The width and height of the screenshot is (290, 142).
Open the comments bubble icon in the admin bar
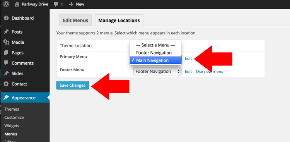56,4
